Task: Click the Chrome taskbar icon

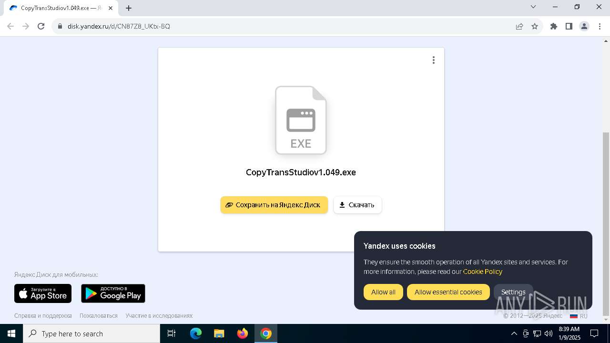Action: [x=266, y=333]
